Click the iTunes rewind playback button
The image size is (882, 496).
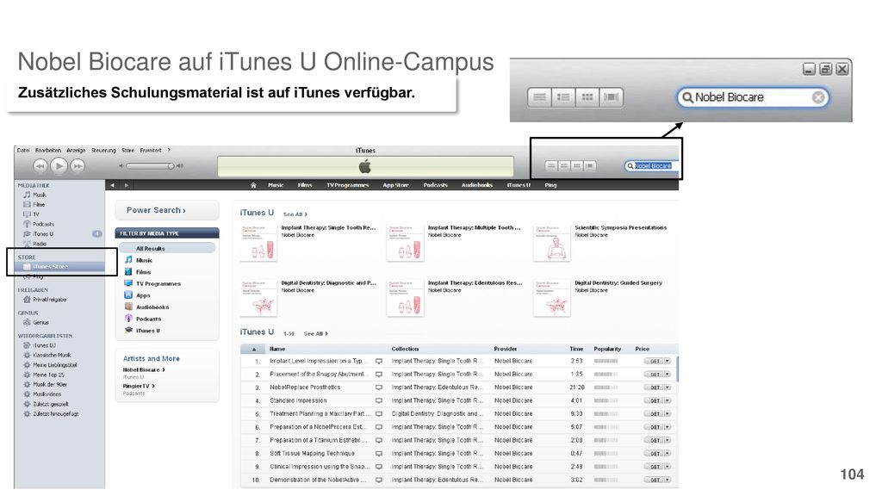40,166
